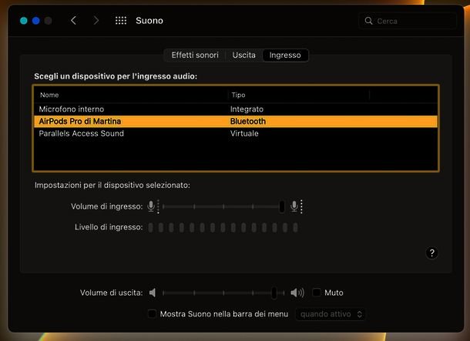470x341 pixels.
Task: Click the quiet speaker icon near output volume
Action: point(153,293)
